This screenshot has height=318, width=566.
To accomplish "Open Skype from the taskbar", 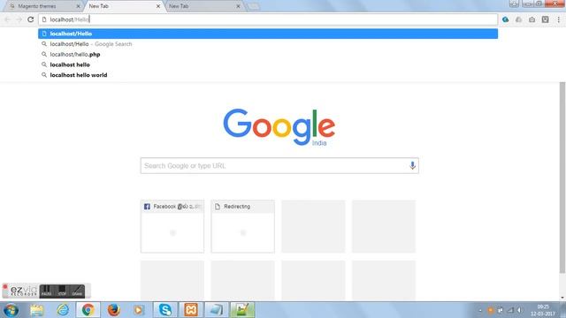I will (165, 310).
